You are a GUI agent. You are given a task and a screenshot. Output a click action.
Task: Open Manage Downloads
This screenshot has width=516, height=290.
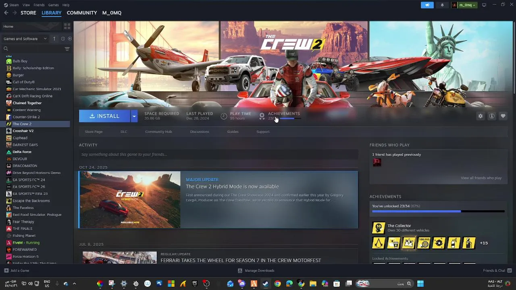[256, 271]
